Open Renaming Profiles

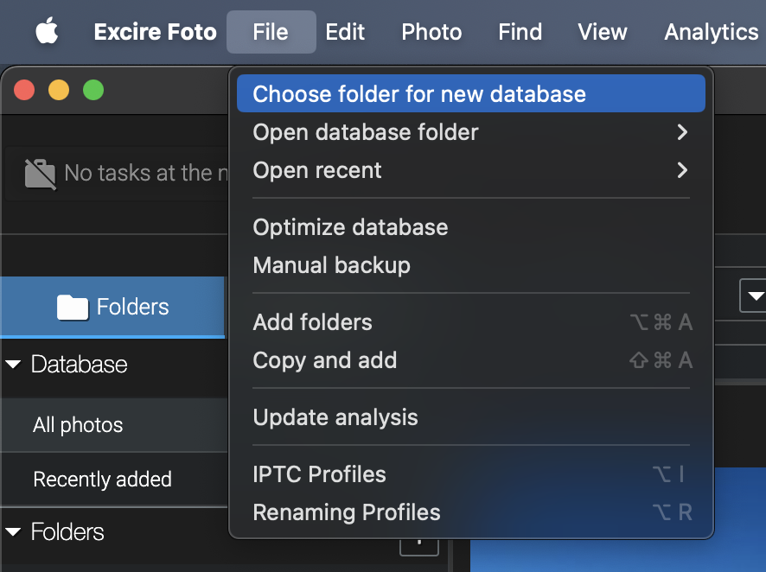coord(471,512)
